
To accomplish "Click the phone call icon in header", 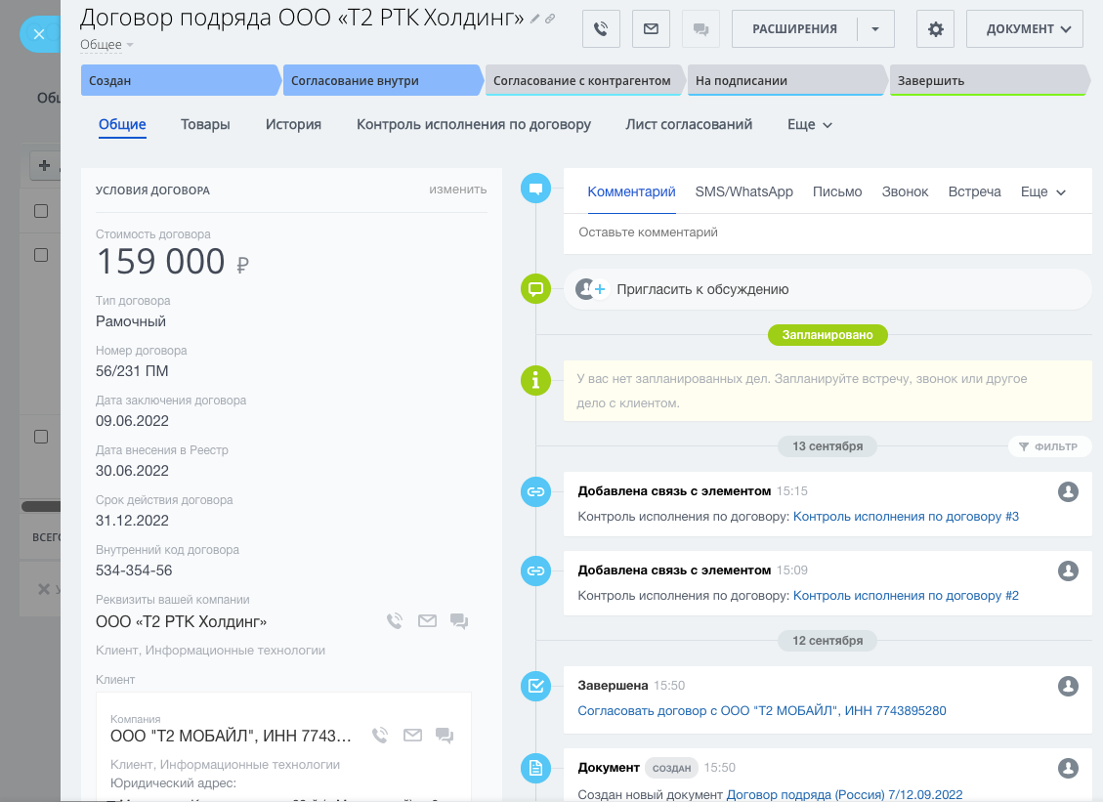I will (601, 29).
